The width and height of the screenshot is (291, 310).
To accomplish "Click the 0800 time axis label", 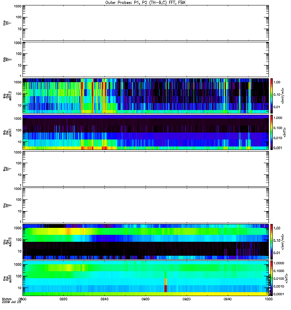I will 23,299.
